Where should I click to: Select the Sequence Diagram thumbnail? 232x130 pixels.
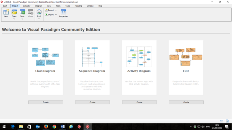click(92, 57)
